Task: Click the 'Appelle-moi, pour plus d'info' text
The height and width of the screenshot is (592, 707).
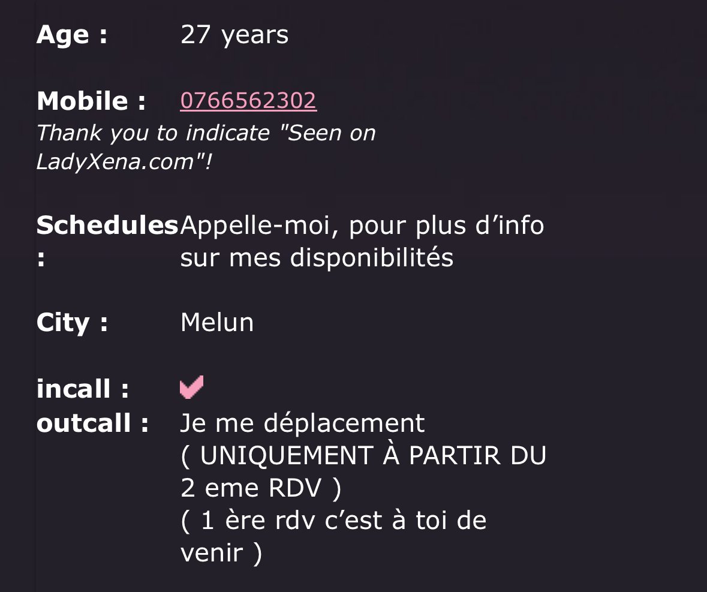Action: click(x=362, y=225)
